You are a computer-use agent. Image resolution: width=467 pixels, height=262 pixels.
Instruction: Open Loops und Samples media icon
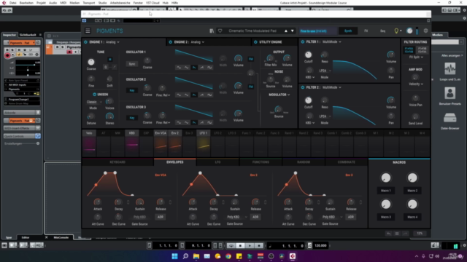(449, 69)
